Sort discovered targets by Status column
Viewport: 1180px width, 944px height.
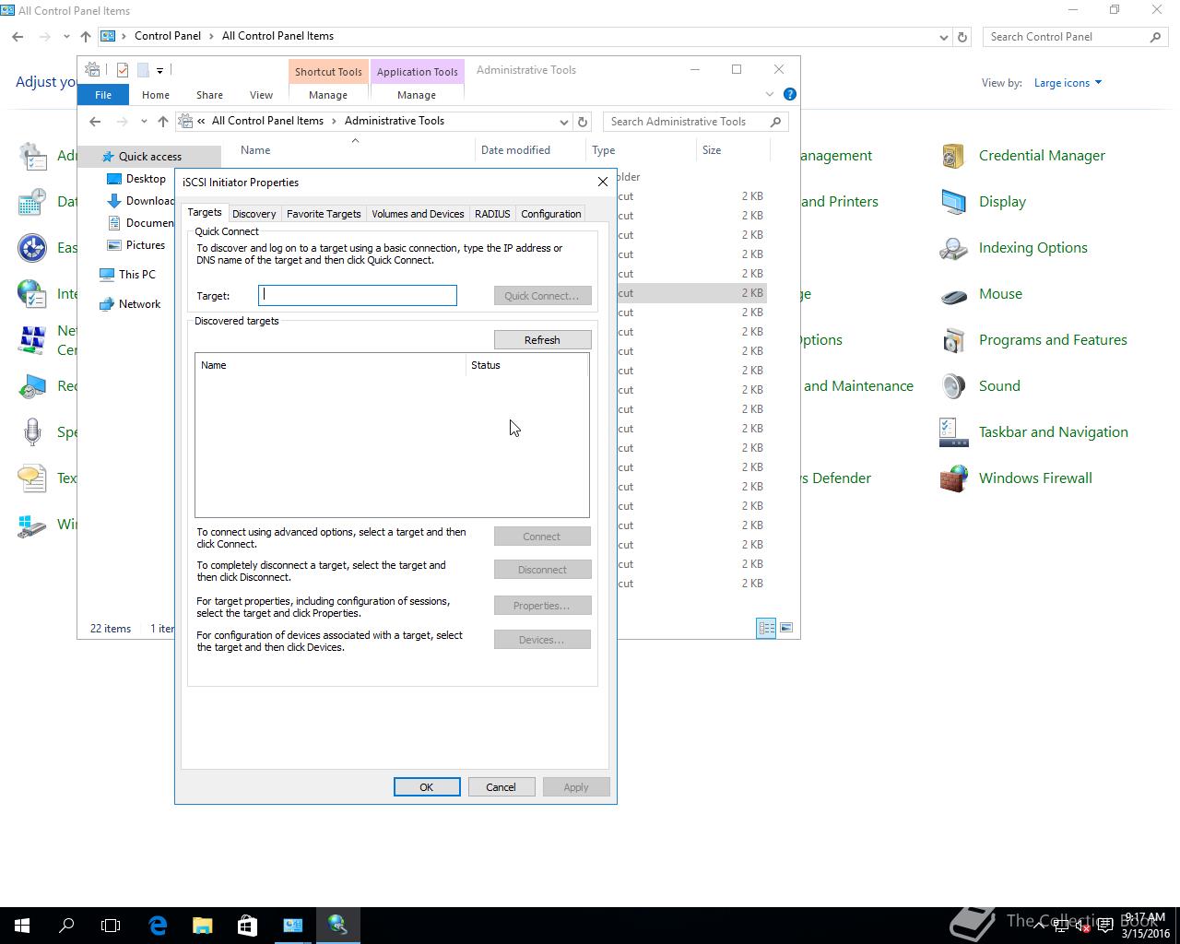[526, 365]
